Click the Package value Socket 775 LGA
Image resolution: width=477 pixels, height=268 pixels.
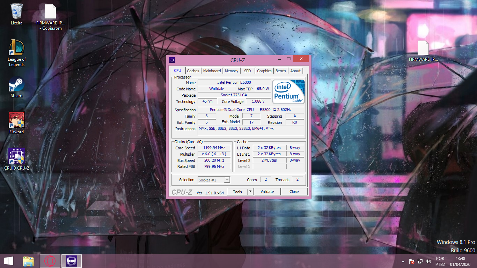tap(234, 95)
